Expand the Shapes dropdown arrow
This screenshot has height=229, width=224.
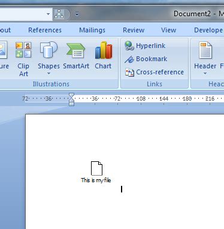pyautogui.click(x=49, y=74)
